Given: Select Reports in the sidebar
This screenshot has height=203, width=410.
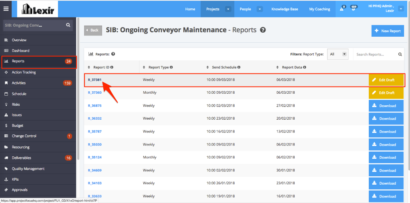Looking at the screenshot, I should [x=38, y=61].
